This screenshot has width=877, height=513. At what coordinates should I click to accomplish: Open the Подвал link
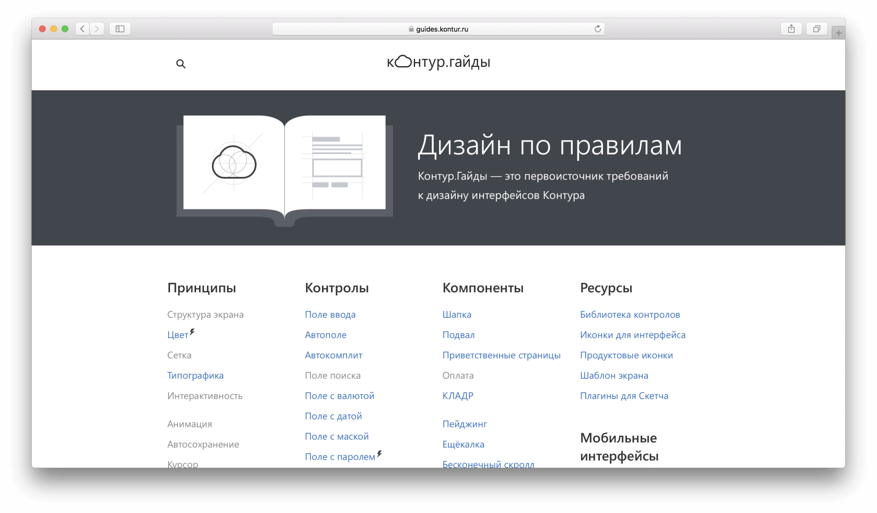coord(458,335)
